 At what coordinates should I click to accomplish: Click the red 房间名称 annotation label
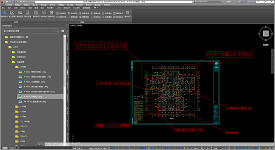tap(230, 54)
